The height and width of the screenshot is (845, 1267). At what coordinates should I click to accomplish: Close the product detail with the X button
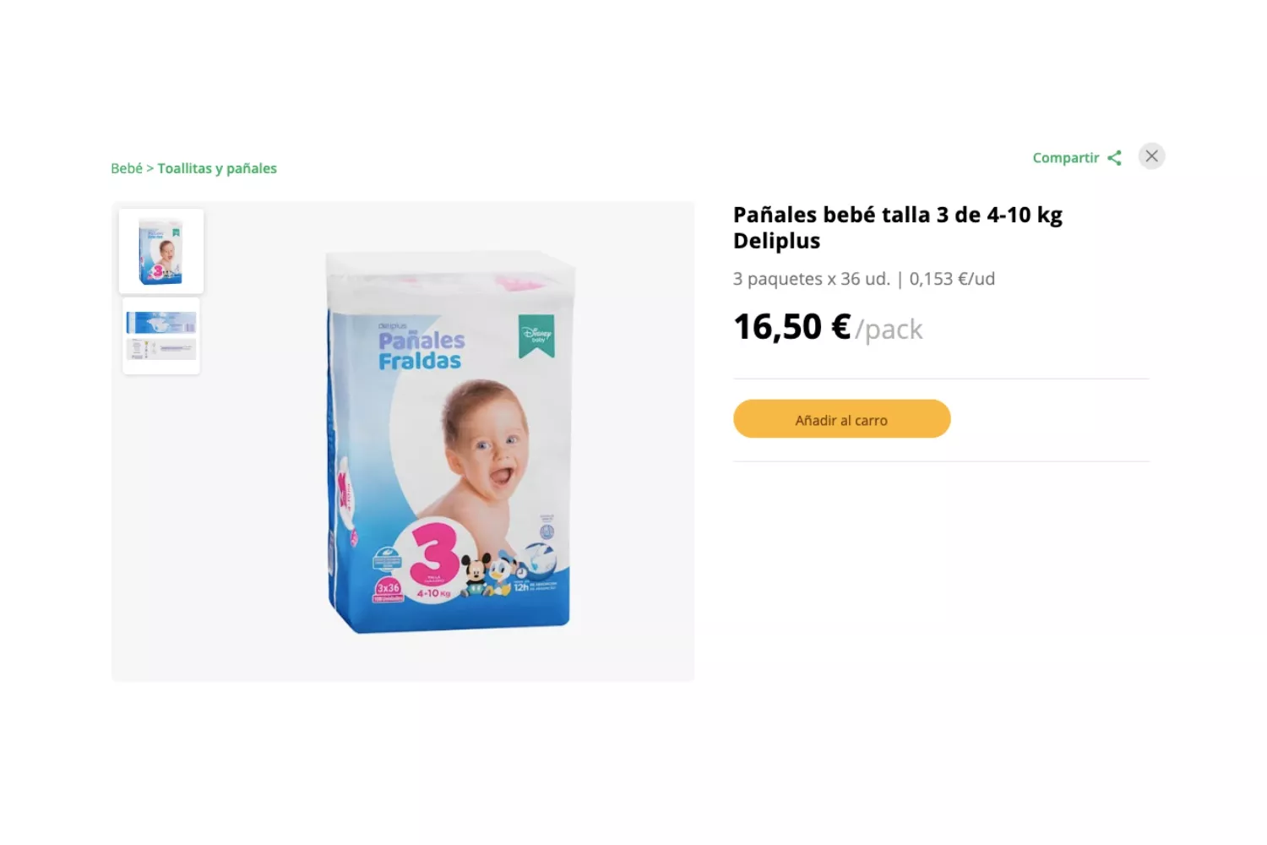pos(1151,156)
